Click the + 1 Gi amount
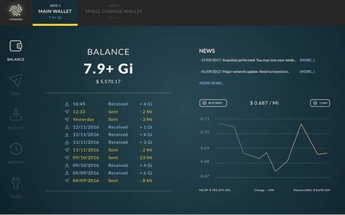The image size is (345, 215). pyautogui.click(x=146, y=127)
